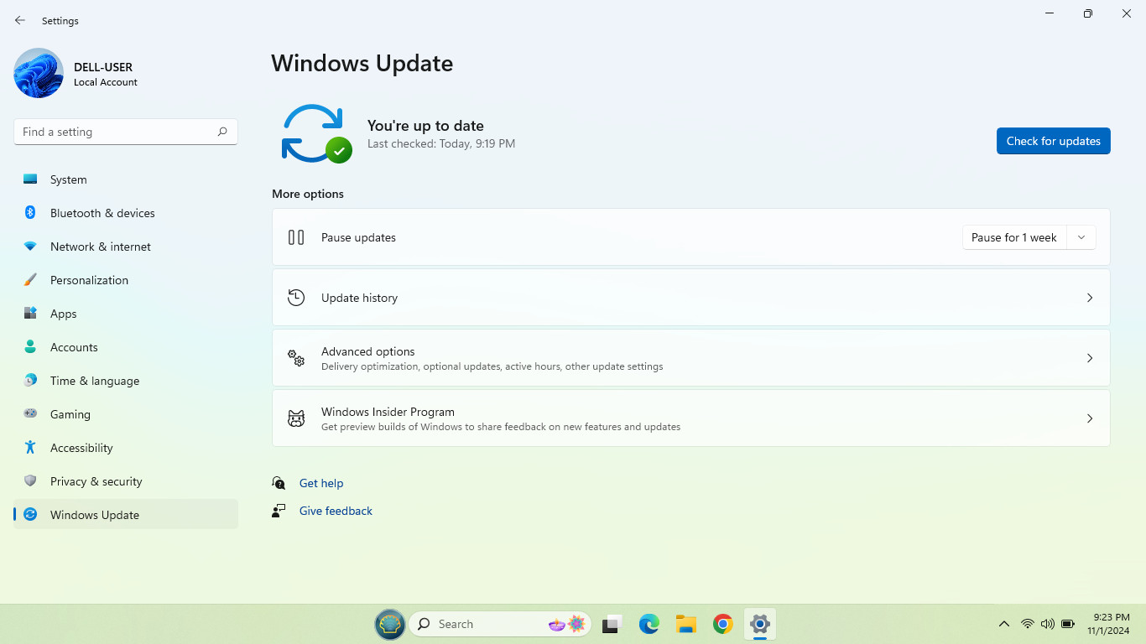Open Microsoft Edge from the taskbar
Viewport: 1146px width, 644px height.
pyautogui.click(x=649, y=624)
